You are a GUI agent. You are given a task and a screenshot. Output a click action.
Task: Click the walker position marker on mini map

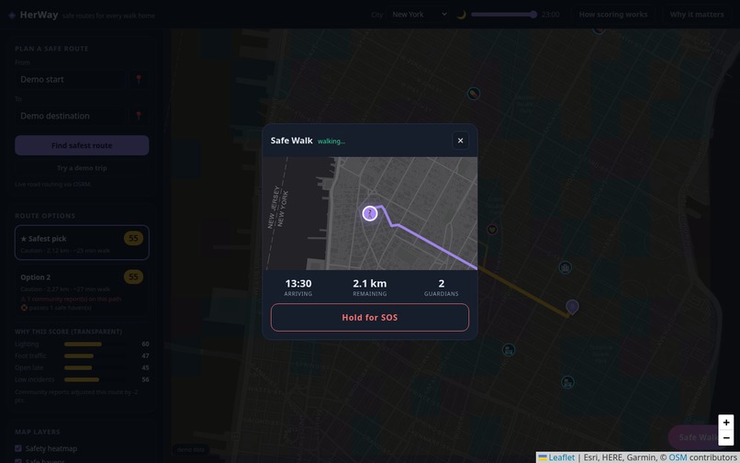point(369,213)
